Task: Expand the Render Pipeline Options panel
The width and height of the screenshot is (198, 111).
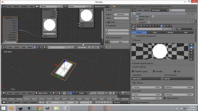Action: [x=143, y=64]
